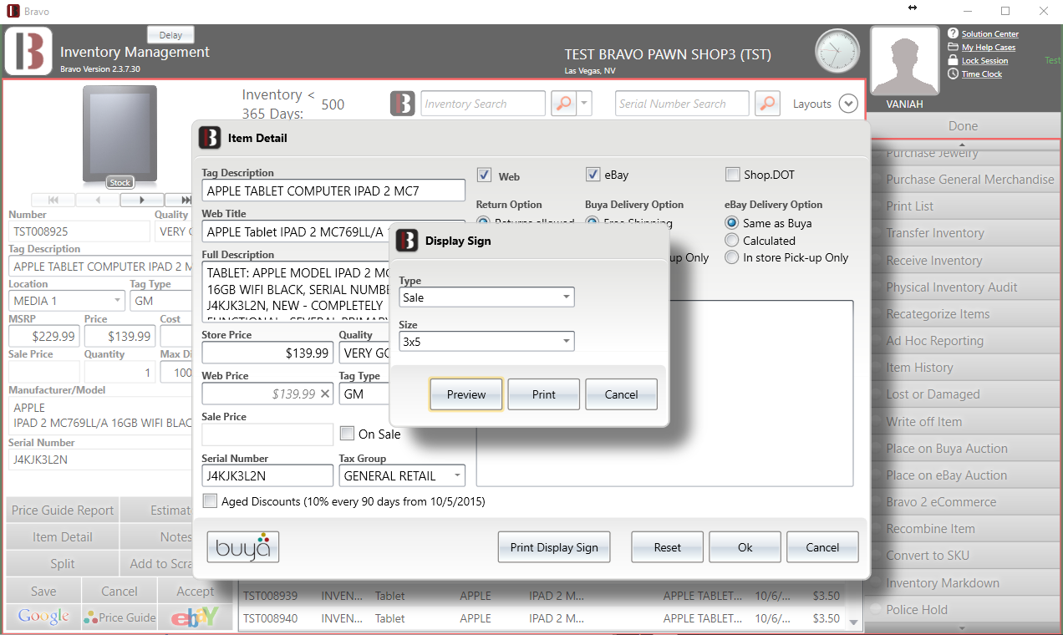Click the Solution Center link

990,34
